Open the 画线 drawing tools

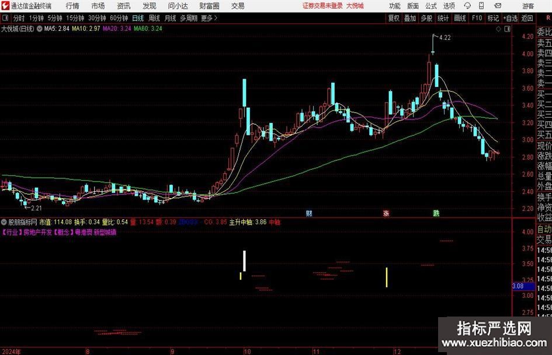[x=460, y=18]
